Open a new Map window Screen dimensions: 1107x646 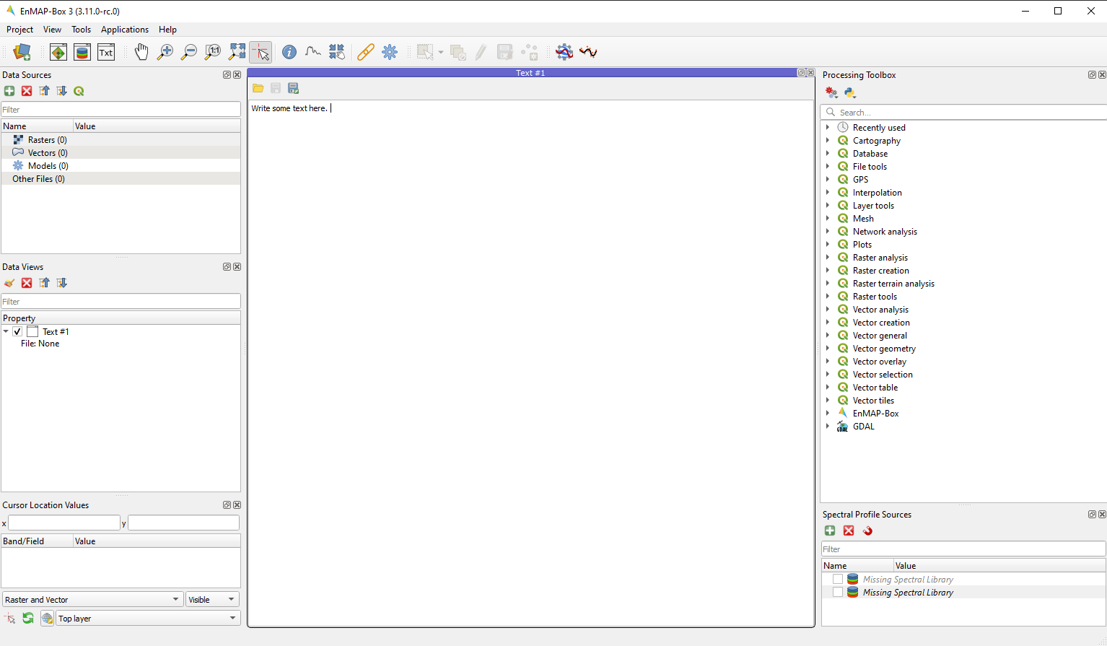click(58, 52)
